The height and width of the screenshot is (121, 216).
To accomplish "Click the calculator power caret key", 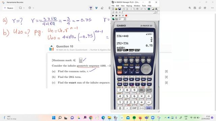I will [131, 73].
